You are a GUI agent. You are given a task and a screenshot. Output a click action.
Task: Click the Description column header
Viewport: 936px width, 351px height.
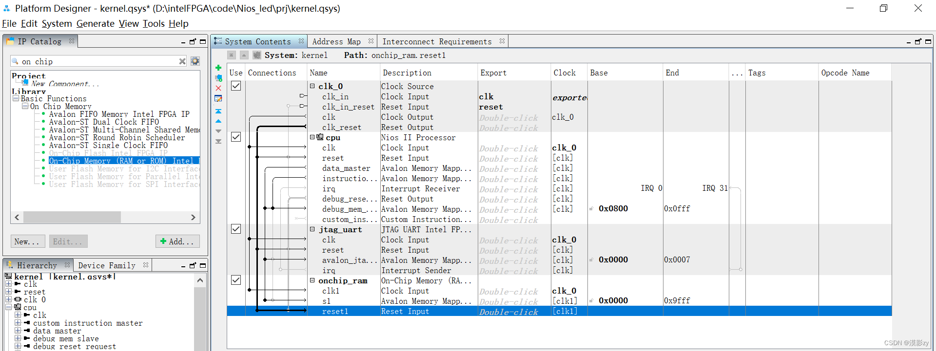(x=407, y=73)
